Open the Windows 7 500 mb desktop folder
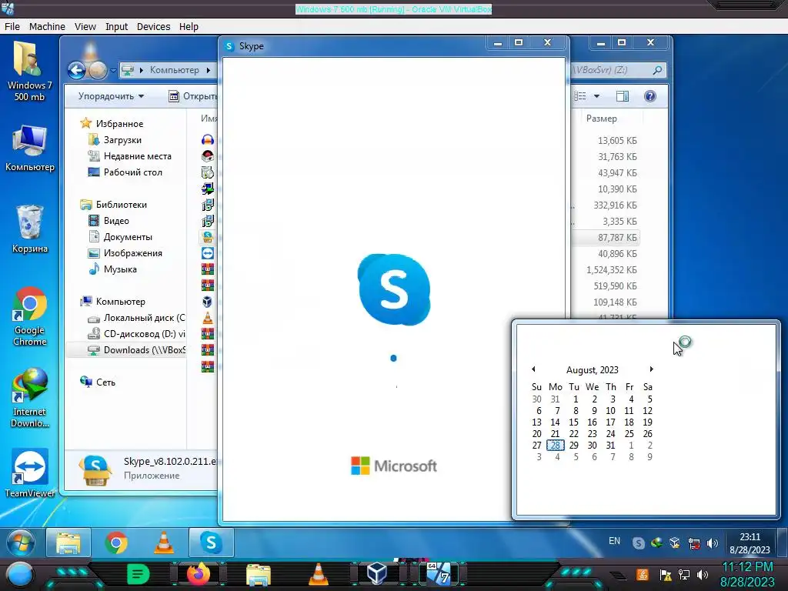Screen dimensions: 788x591 (x=29, y=71)
